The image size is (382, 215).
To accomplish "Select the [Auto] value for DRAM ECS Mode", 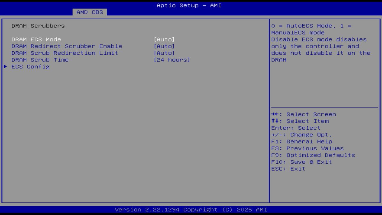I will pos(164,39).
